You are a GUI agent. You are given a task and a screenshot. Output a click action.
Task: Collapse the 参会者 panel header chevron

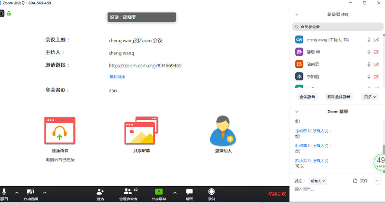(296, 15)
